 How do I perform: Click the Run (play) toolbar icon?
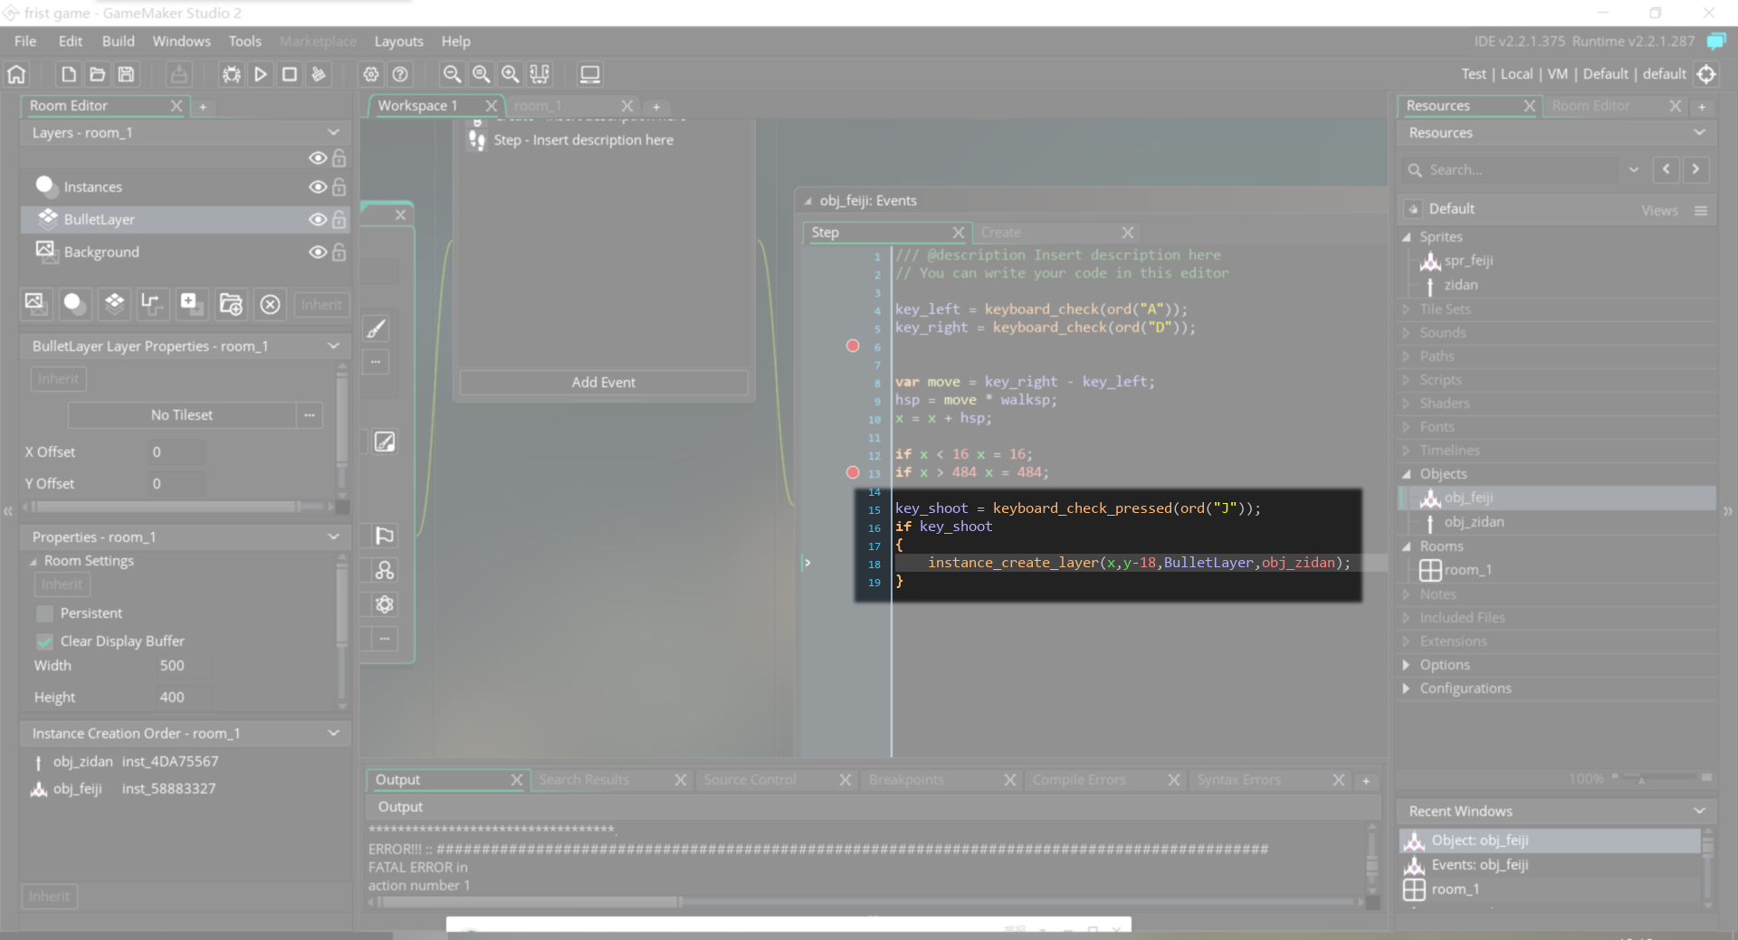261,74
